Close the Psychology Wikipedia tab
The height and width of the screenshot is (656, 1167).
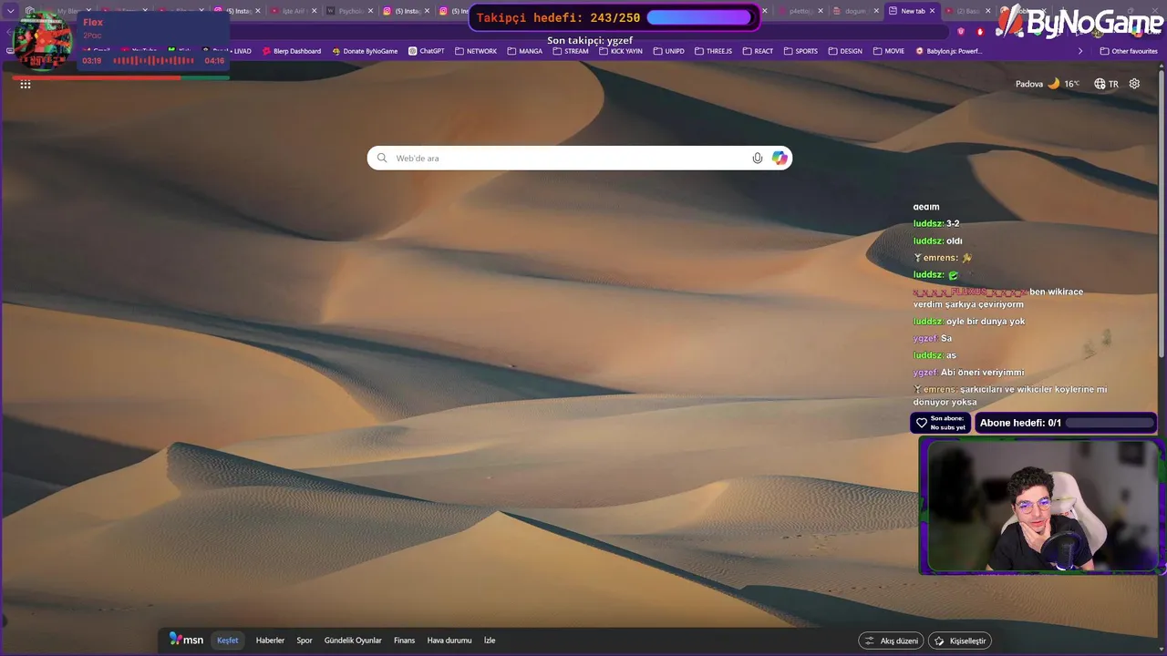tap(371, 11)
